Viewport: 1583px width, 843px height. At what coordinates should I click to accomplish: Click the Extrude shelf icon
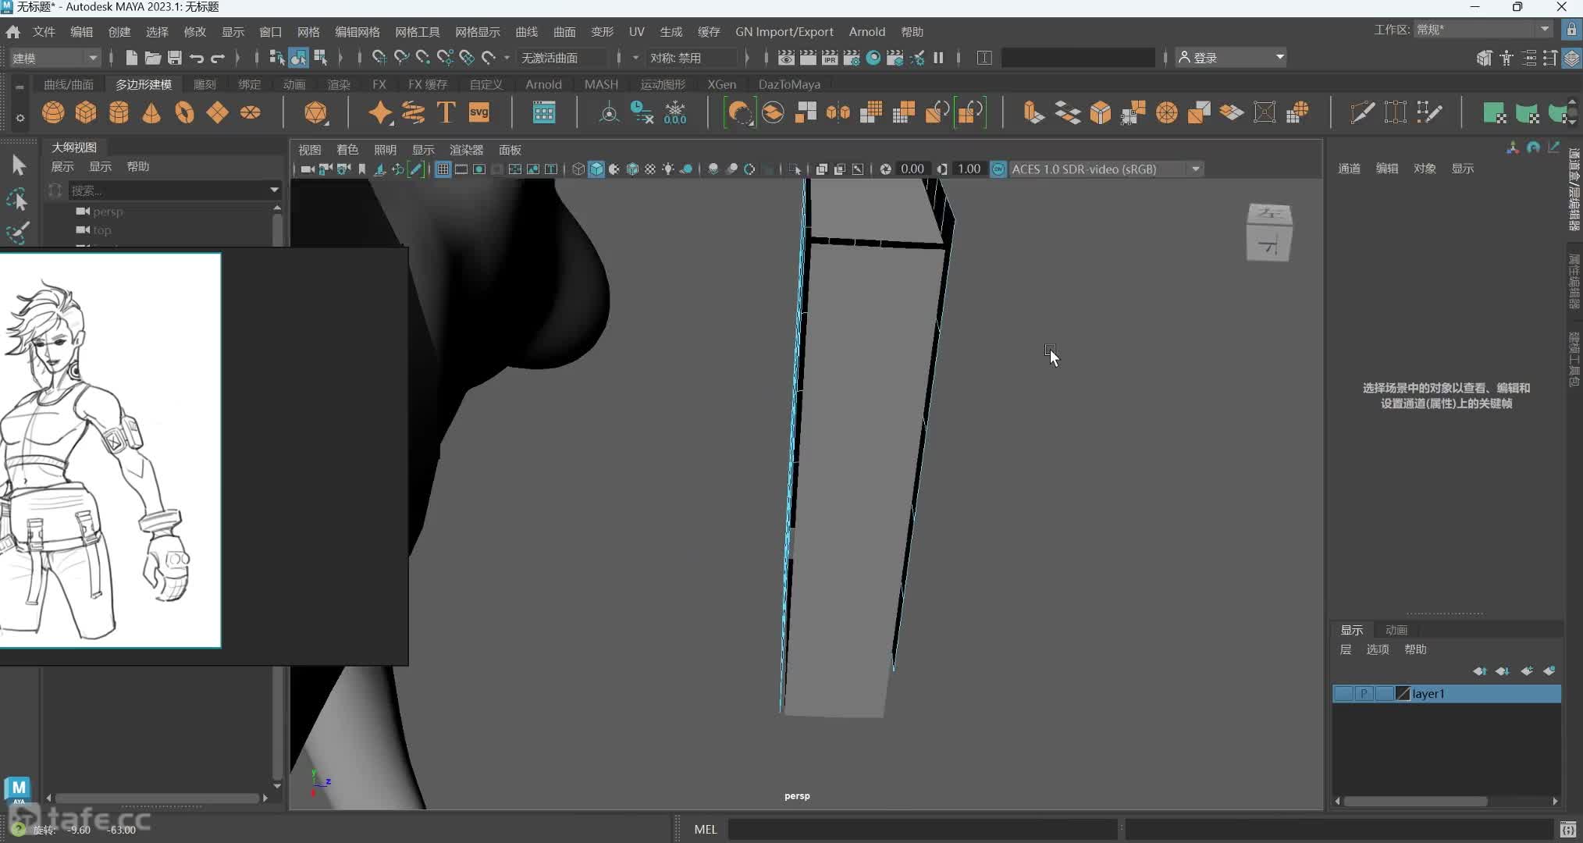pos(1034,113)
